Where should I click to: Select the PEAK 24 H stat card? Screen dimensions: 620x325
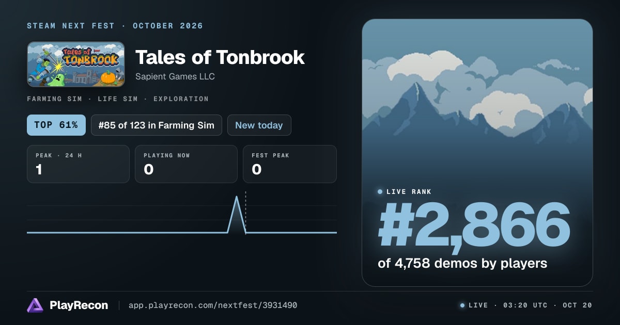78,164
